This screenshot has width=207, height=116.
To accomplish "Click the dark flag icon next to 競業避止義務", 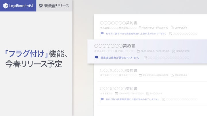I will click(96, 58).
